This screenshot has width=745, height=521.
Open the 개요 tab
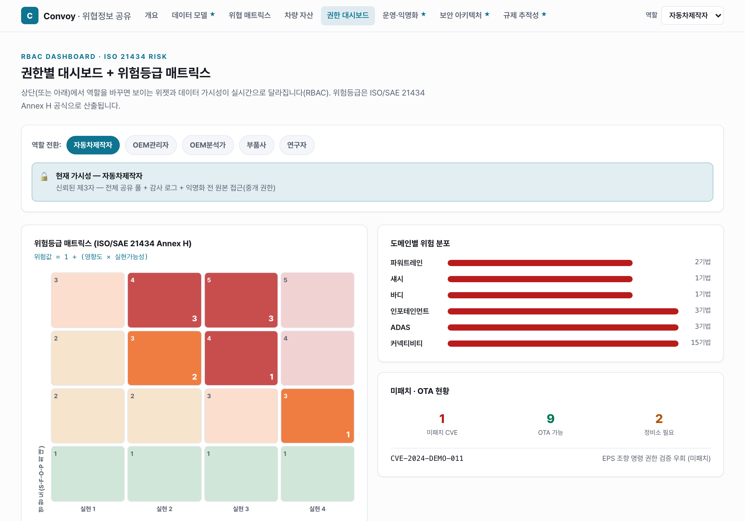pyautogui.click(x=151, y=16)
